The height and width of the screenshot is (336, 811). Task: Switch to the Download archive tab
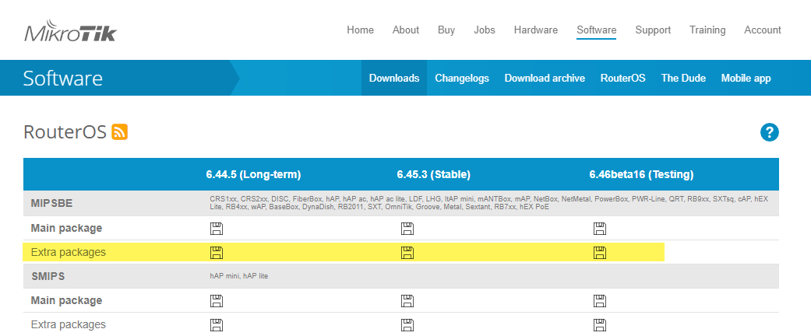click(x=545, y=78)
